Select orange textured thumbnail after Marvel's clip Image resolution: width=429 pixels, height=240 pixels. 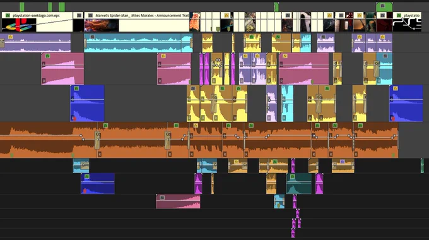pos(194,21)
